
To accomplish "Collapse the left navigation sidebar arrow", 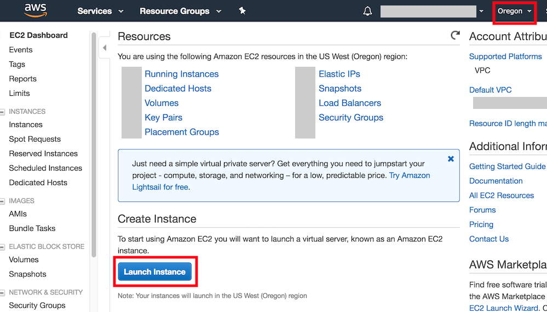I will tap(105, 48).
